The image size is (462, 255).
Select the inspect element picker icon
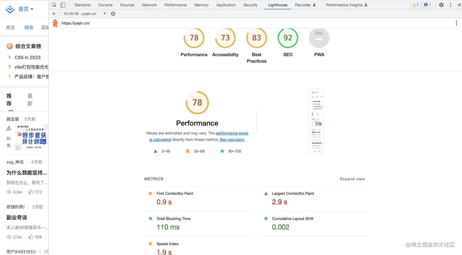(x=54, y=5)
